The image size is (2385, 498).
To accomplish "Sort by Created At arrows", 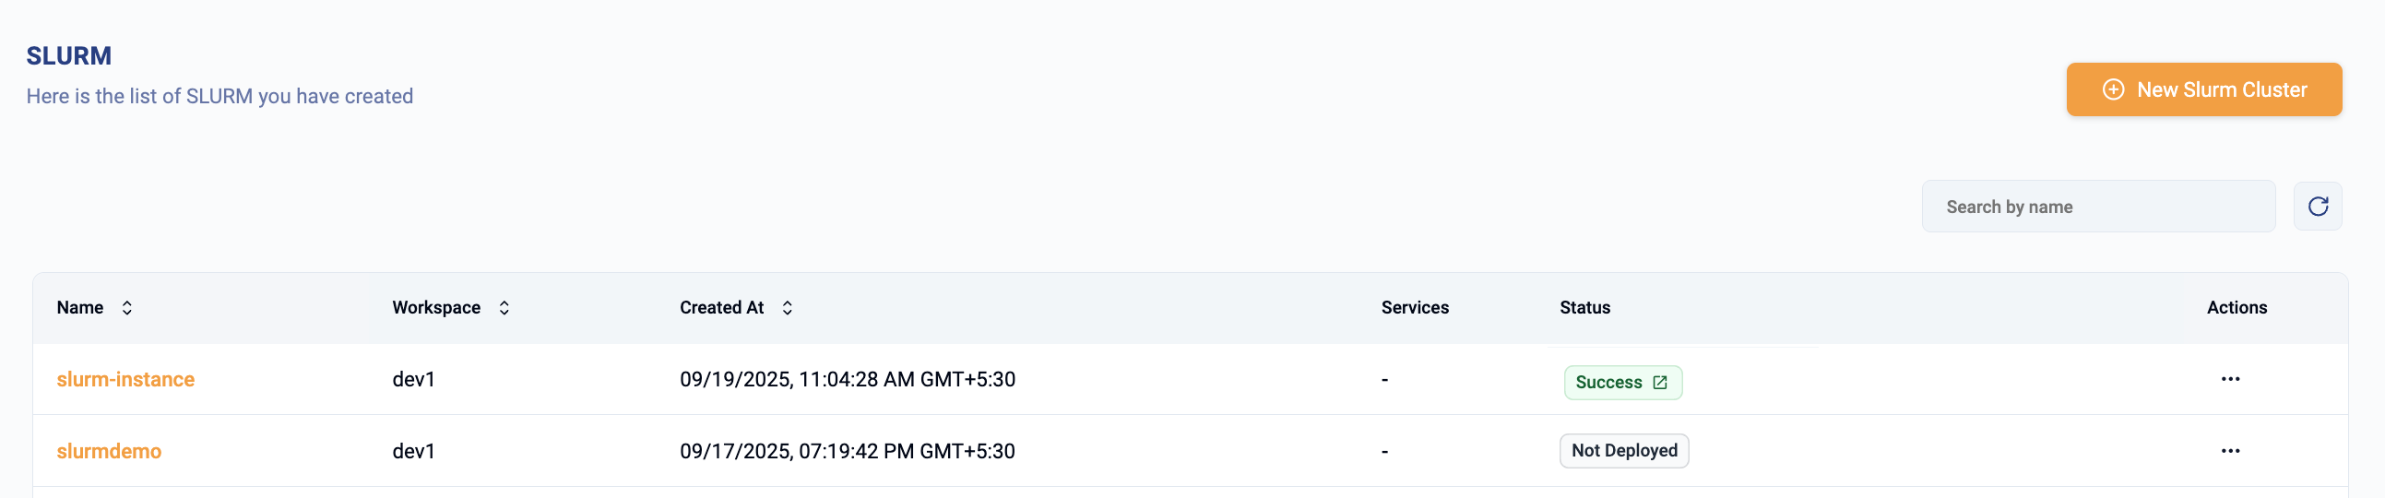I will (x=787, y=307).
